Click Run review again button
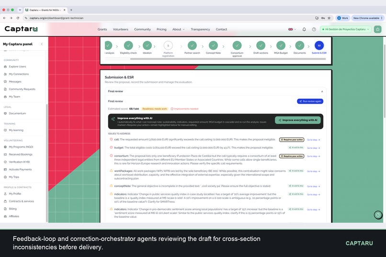The image size is (386, 257). click(310, 101)
